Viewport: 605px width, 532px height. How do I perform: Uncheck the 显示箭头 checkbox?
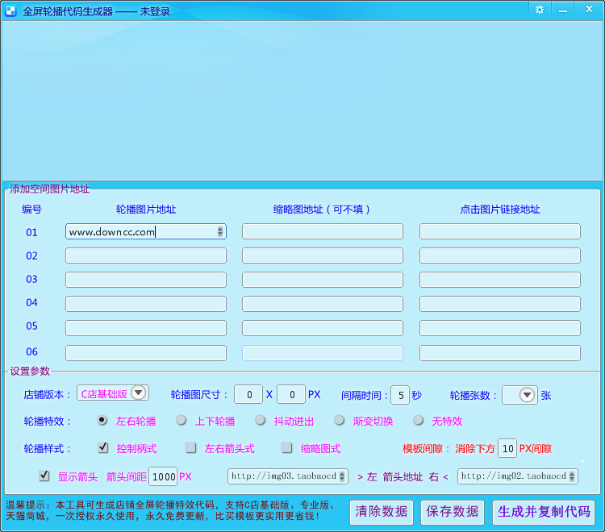(44, 476)
